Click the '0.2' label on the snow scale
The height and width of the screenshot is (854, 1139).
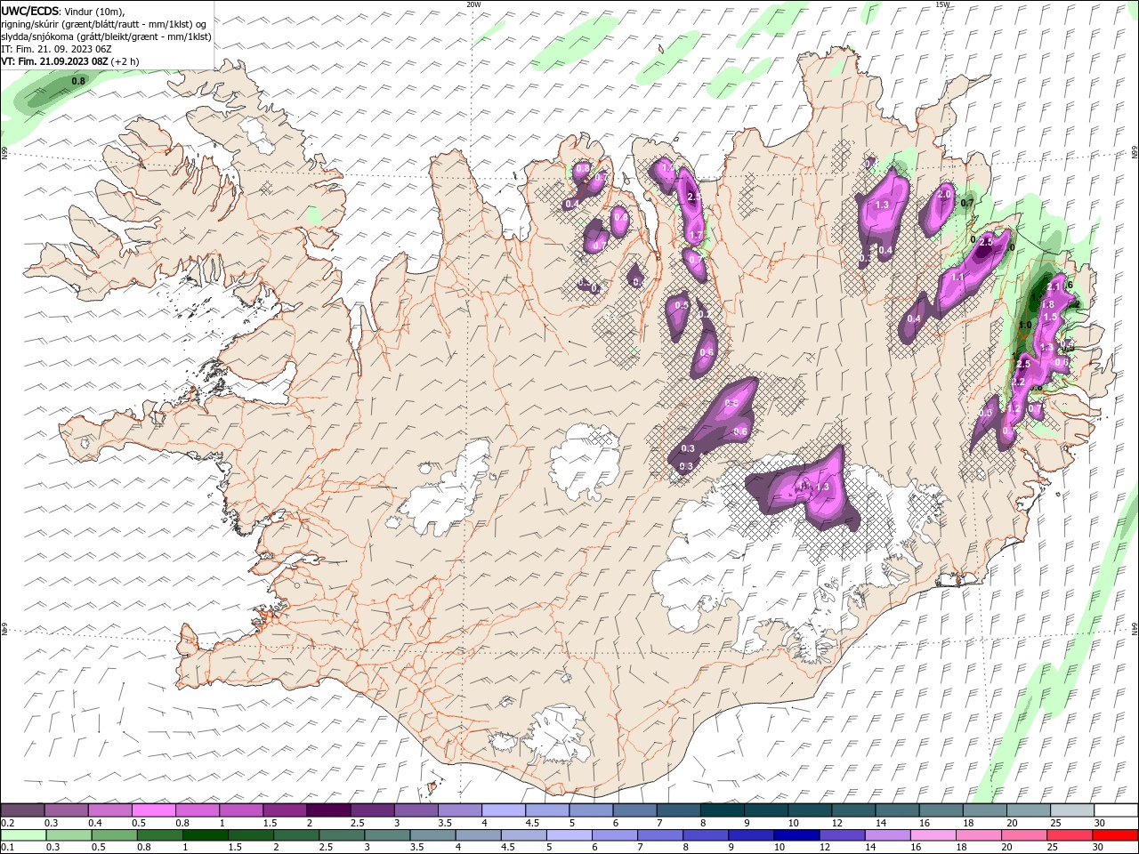8,823
